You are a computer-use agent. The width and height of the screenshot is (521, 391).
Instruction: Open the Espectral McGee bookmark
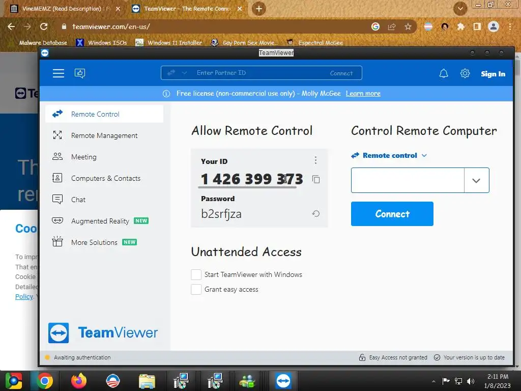coord(314,43)
